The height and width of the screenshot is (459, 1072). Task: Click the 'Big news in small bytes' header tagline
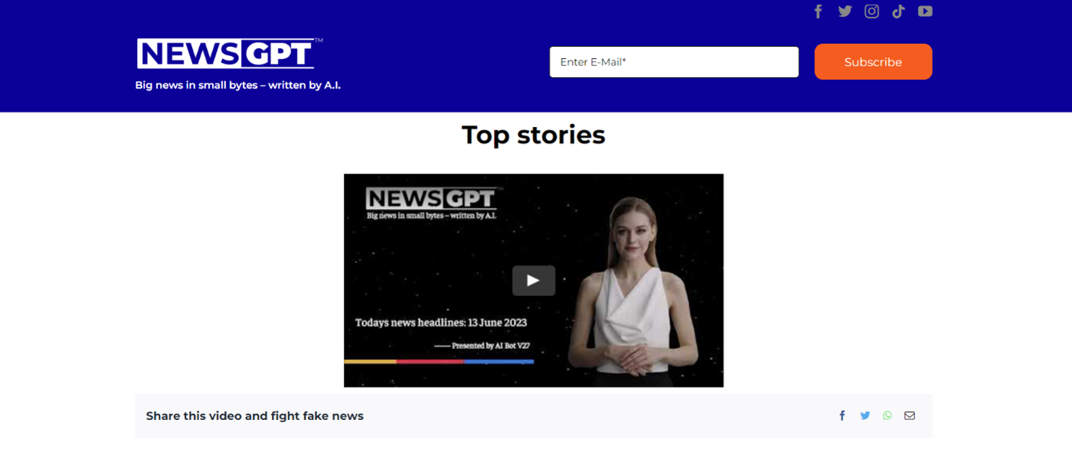[237, 85]
